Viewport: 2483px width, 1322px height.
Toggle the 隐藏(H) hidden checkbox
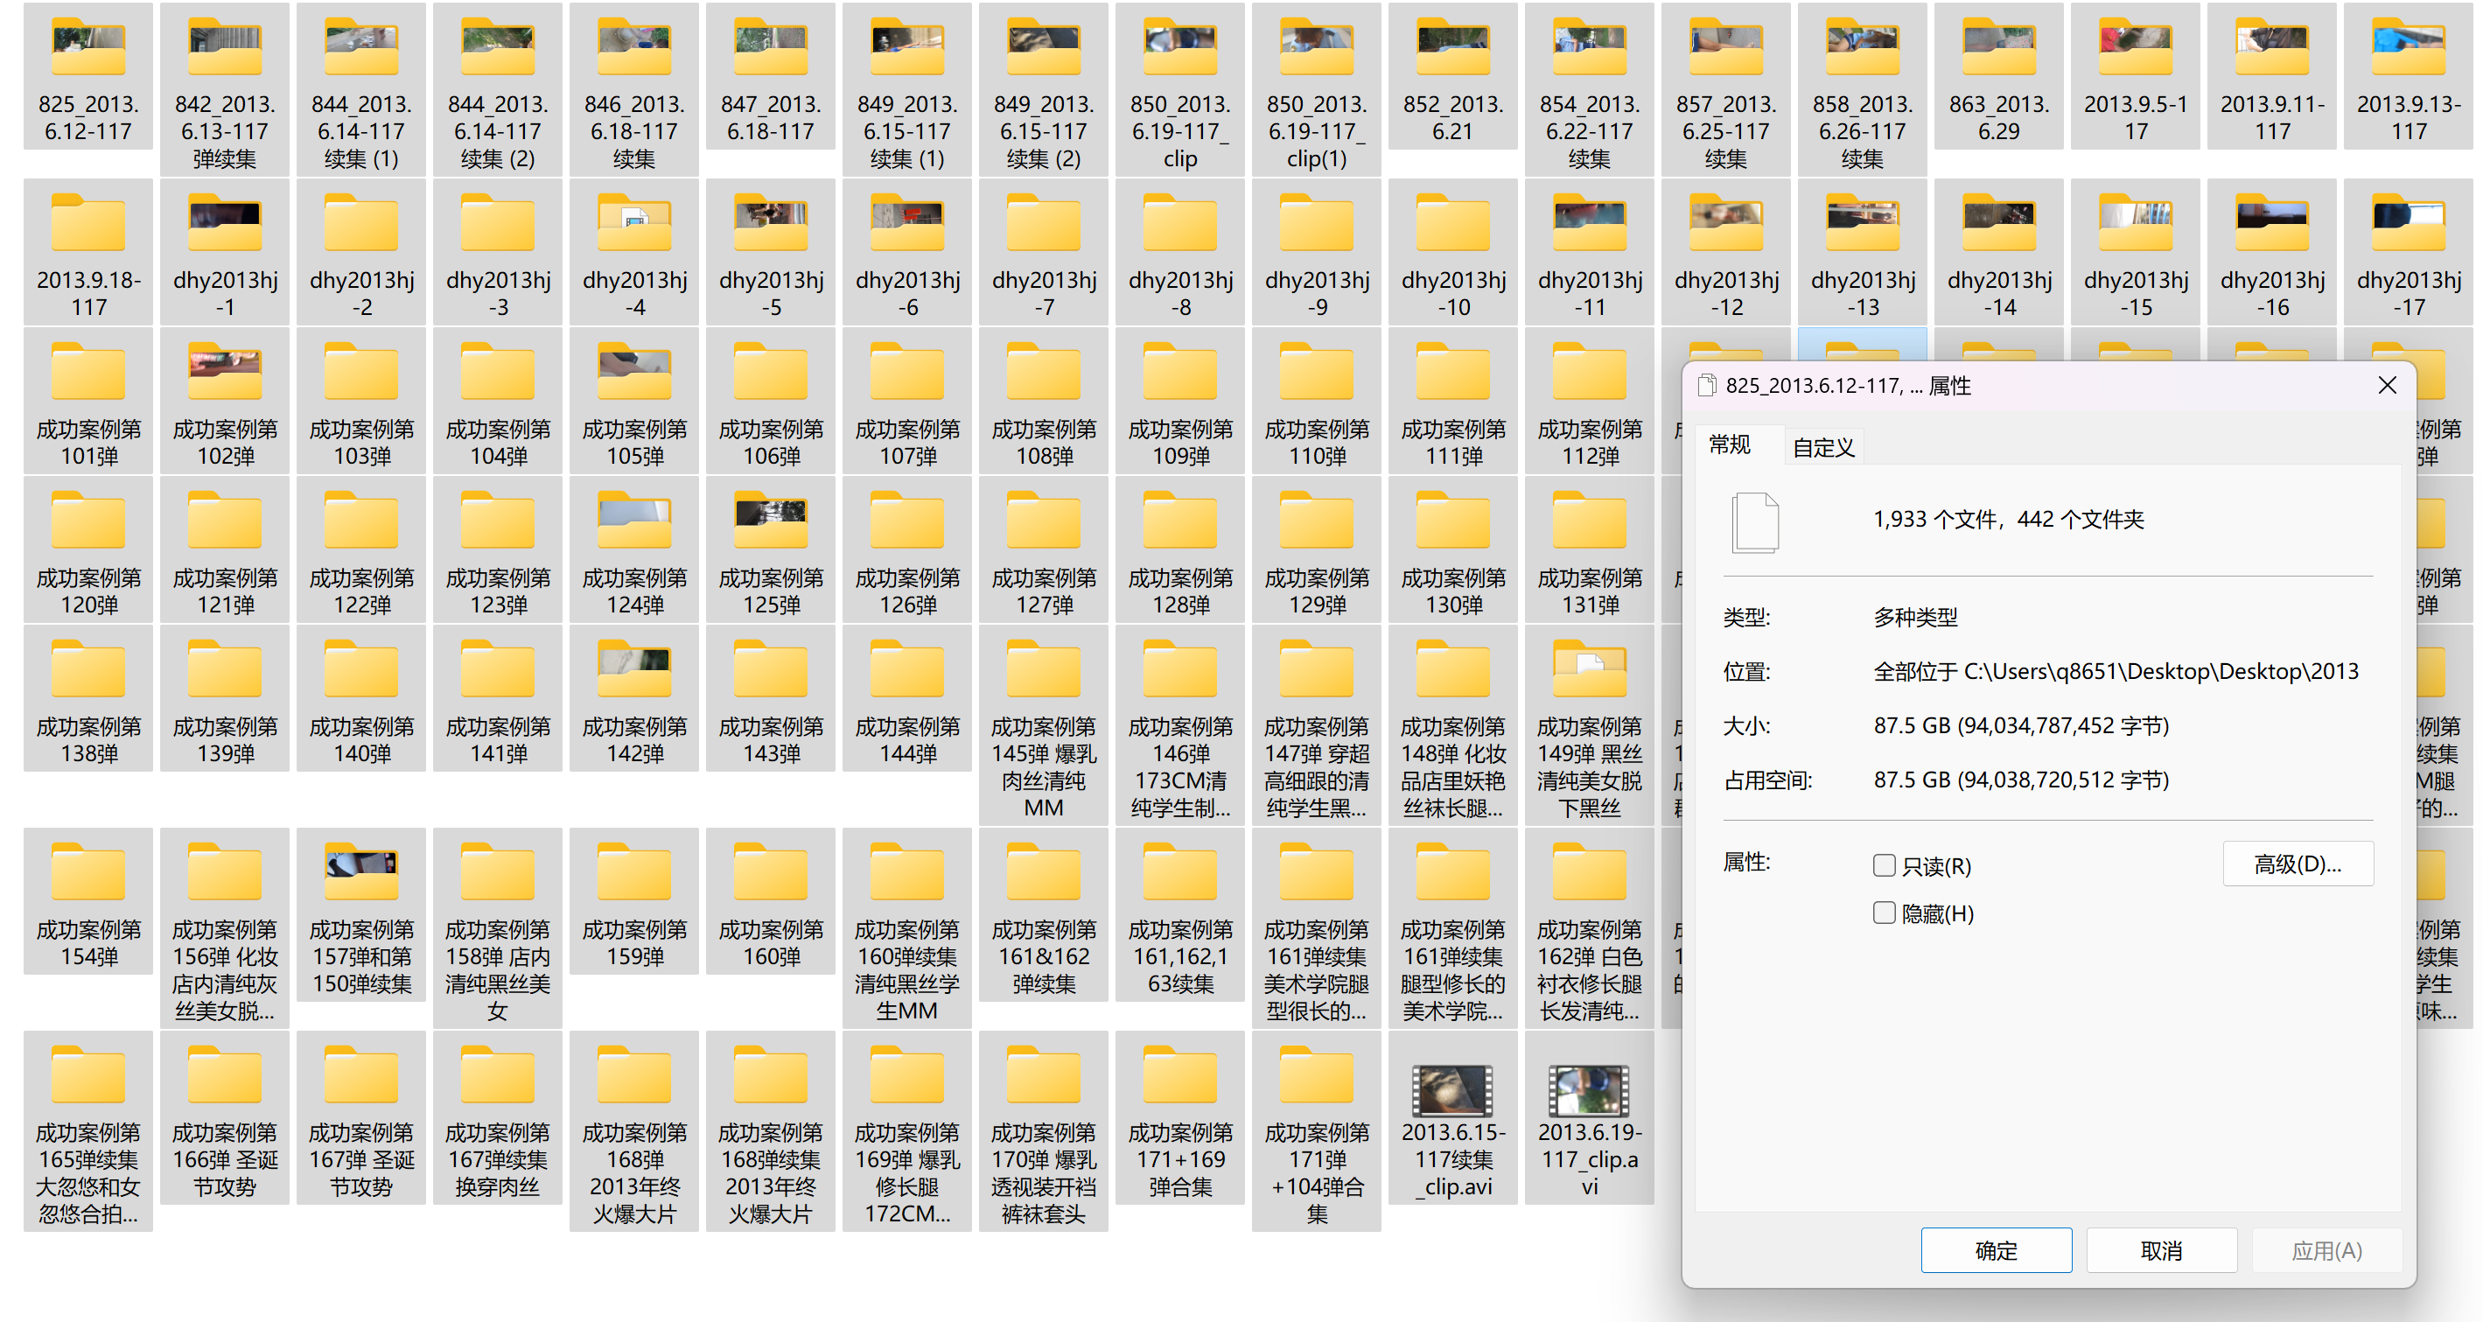(x=1884, y=913)
